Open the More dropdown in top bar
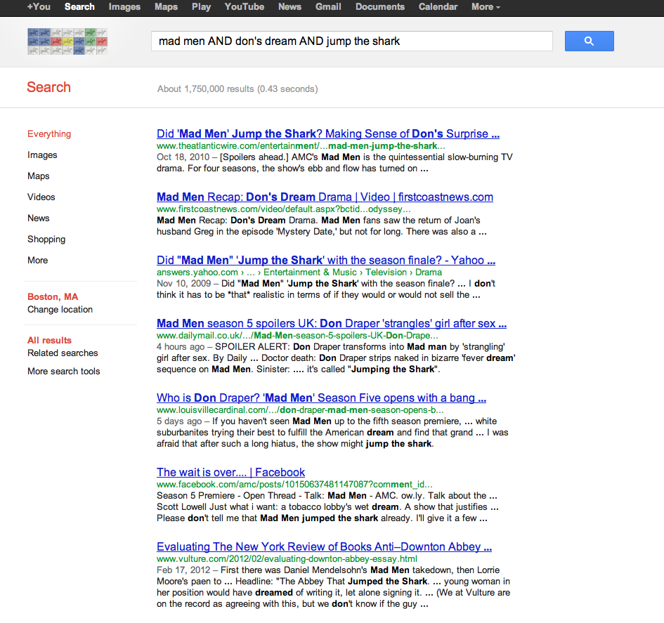This screenshot has height=623, width=664. [486, 7]
